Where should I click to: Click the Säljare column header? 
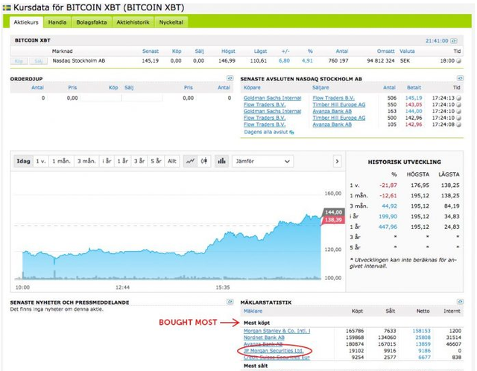[x=320, y=88]
